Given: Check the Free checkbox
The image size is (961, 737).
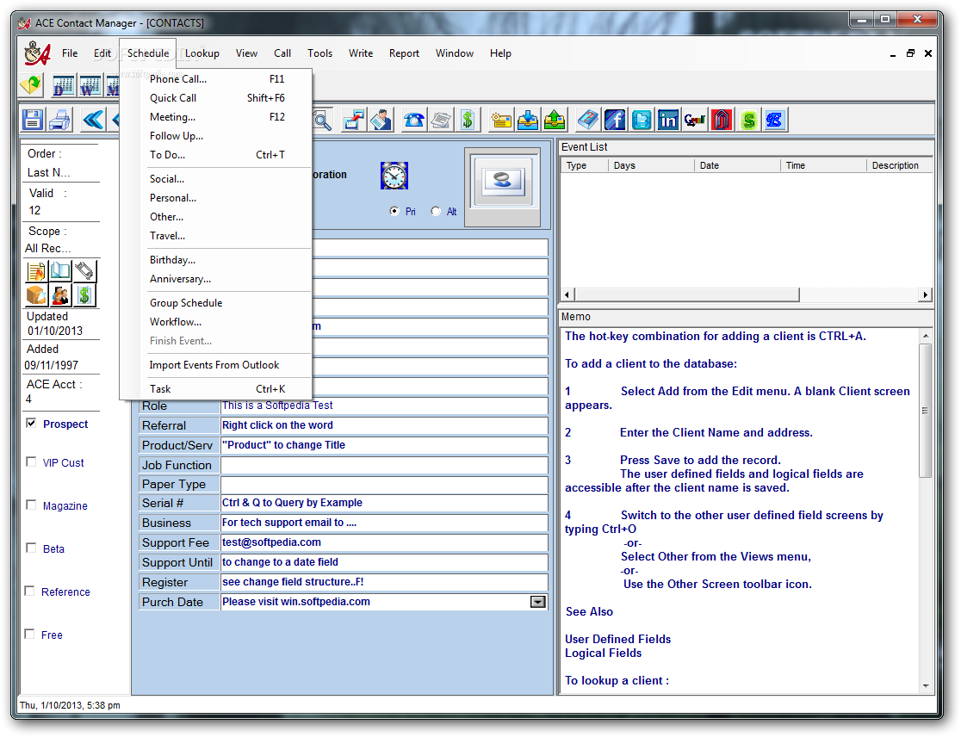Looking at the screenshot, I should (x=29, y=634).
